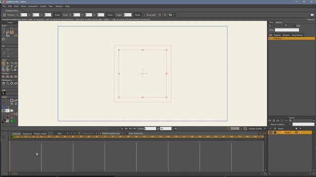Screen dimensions: 316x177
Task: Reset the layer Angle value
Action: point(137,15)
